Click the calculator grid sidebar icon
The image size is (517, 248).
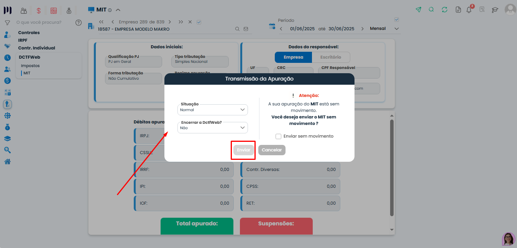click(7, 92)
